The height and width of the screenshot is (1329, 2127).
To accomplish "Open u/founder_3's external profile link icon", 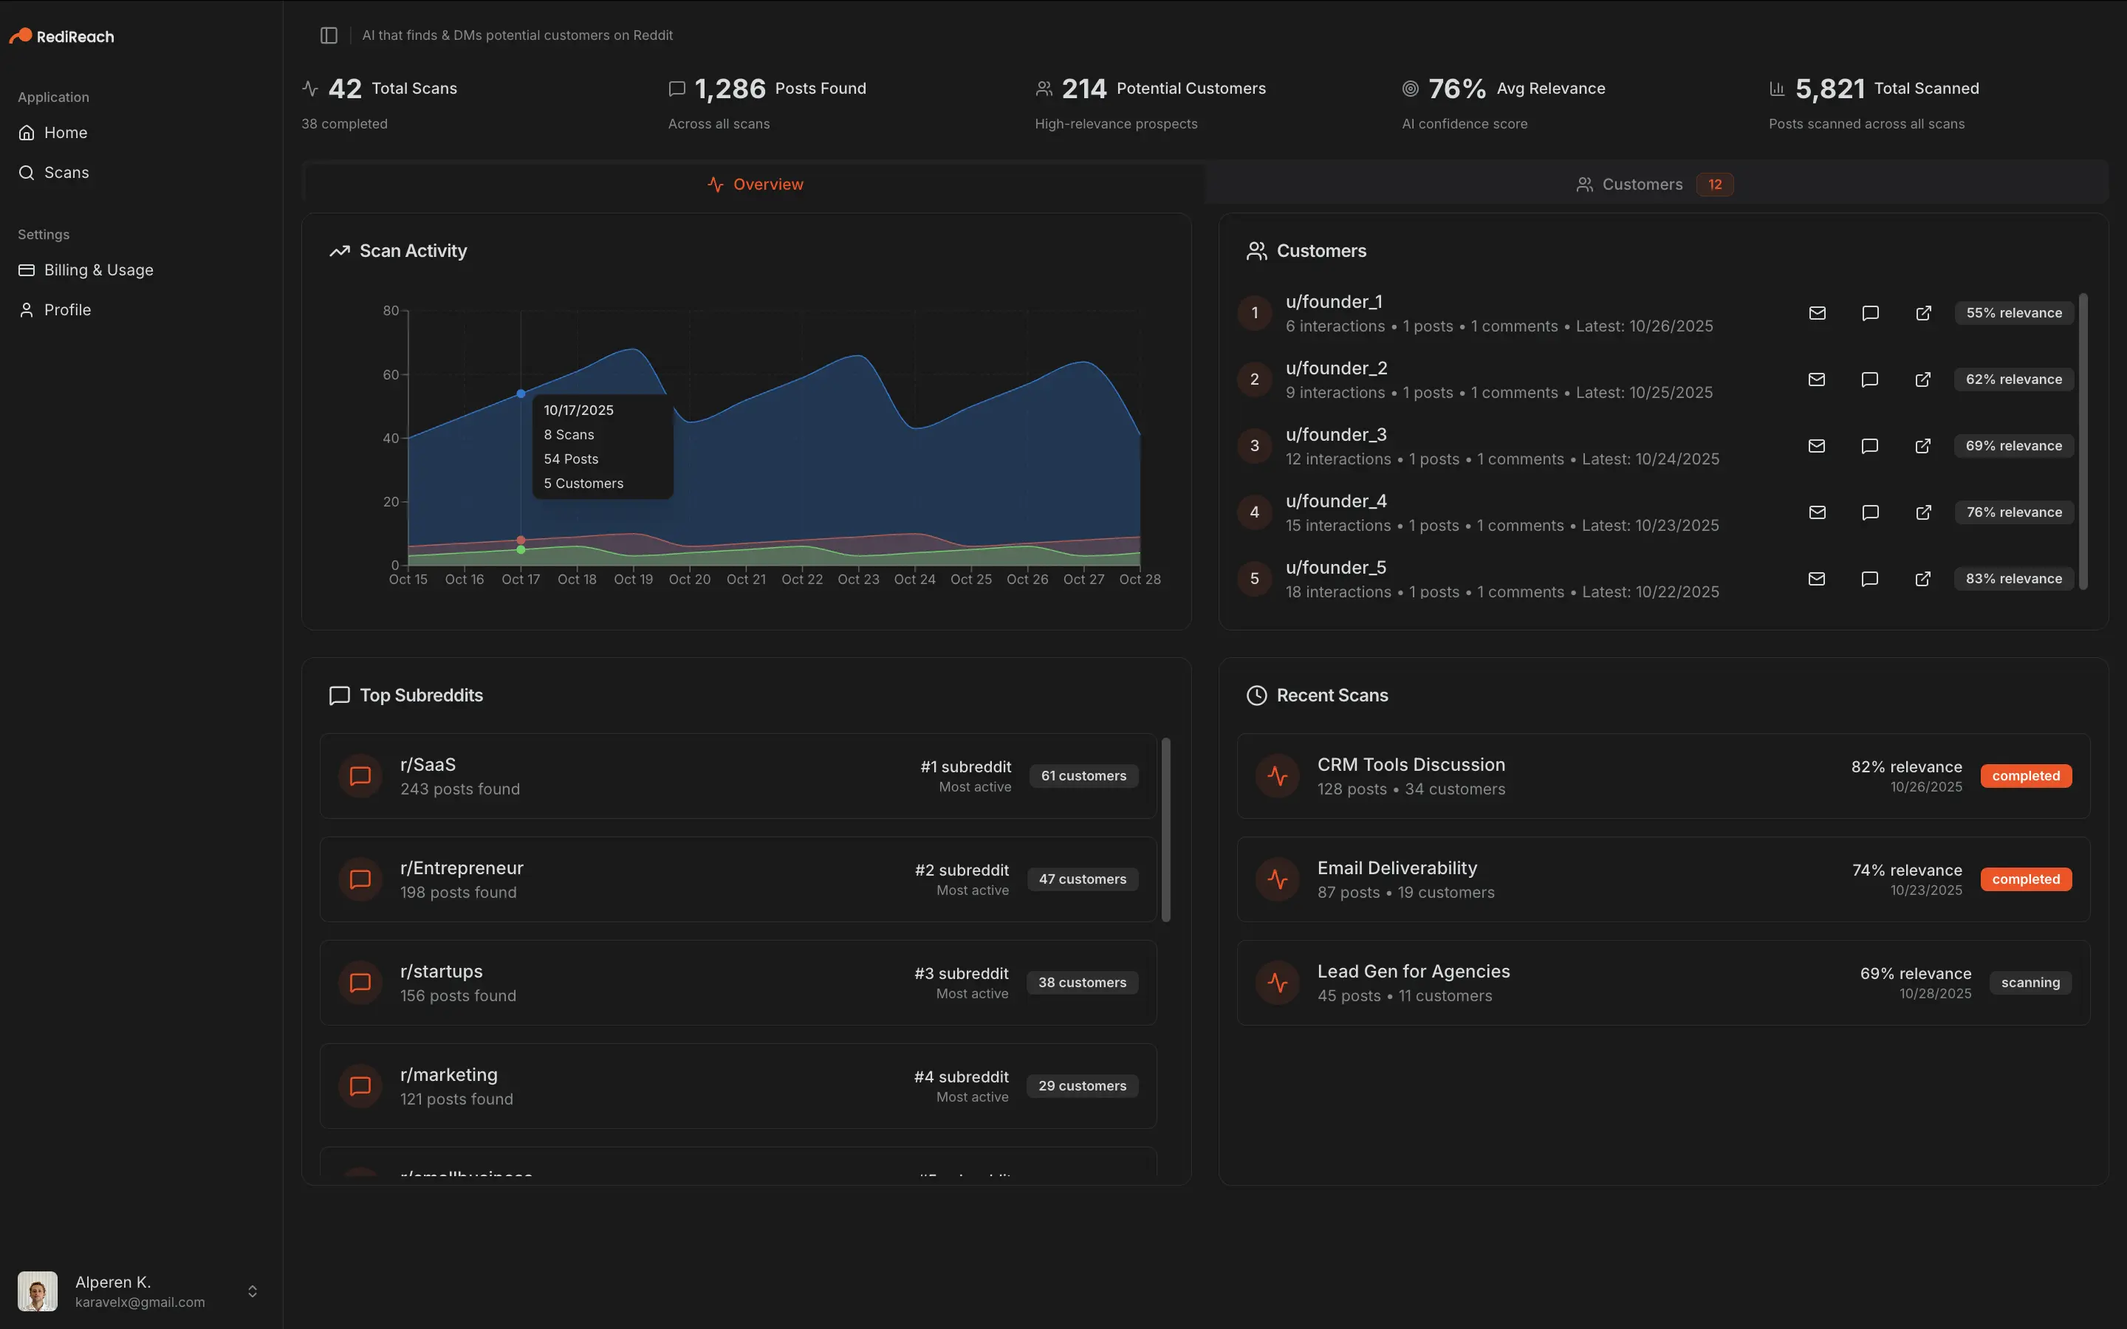I will (x=1922, y=446).
